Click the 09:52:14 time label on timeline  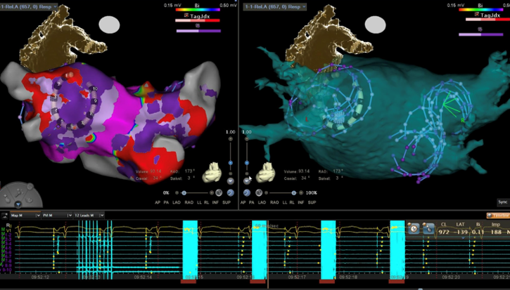click(x=144, y=277)
